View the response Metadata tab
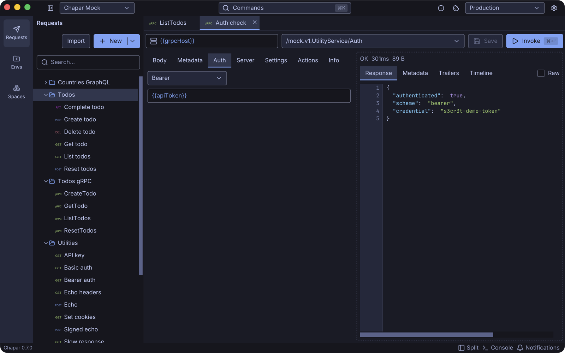Screen dimensions: 565x353 click(x=415, y=73)
